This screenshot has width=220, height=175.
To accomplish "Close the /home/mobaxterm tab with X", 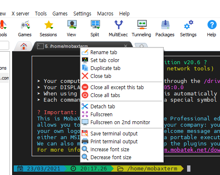I will click(x=125, y=46).
